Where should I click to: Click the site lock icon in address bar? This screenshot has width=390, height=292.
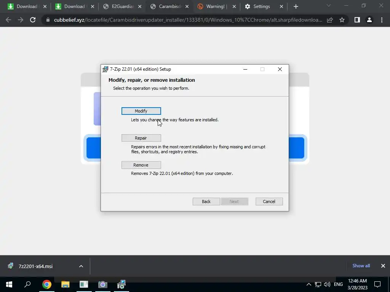(48, 20)
